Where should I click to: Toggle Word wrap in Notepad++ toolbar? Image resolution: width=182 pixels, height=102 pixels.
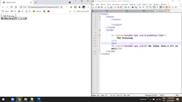154,7
